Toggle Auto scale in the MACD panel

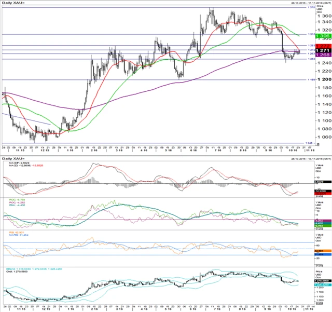pos(319,196)
